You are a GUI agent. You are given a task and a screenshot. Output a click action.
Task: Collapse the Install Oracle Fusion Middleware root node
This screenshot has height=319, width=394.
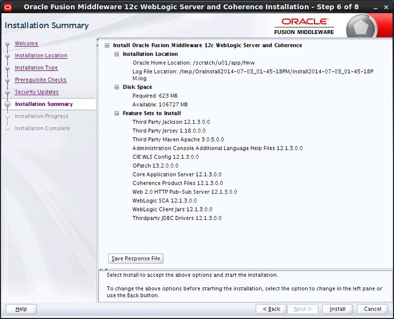pyautogui.click(x=107, y=45)
